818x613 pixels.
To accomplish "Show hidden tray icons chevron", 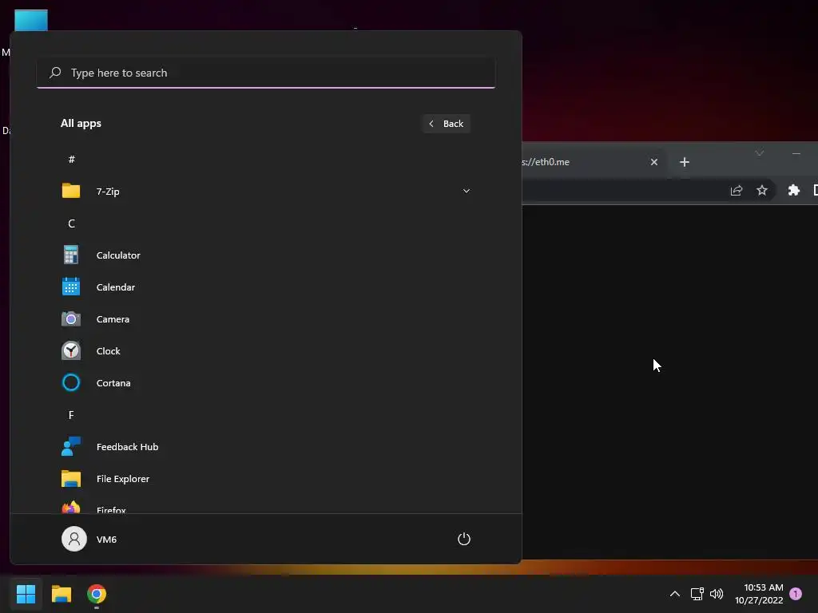I will point(674,594).
